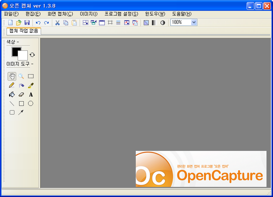Select the dotted rectangle selection tool
Screen dimensions: 273x197
[31, 76]
